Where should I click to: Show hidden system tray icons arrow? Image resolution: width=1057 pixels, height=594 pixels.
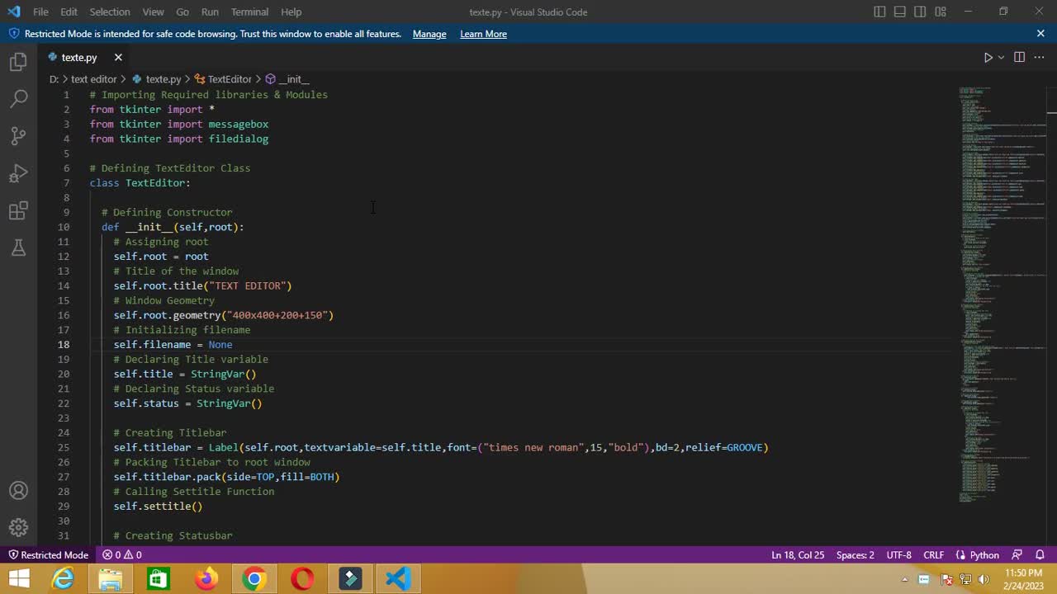point(904,580)
